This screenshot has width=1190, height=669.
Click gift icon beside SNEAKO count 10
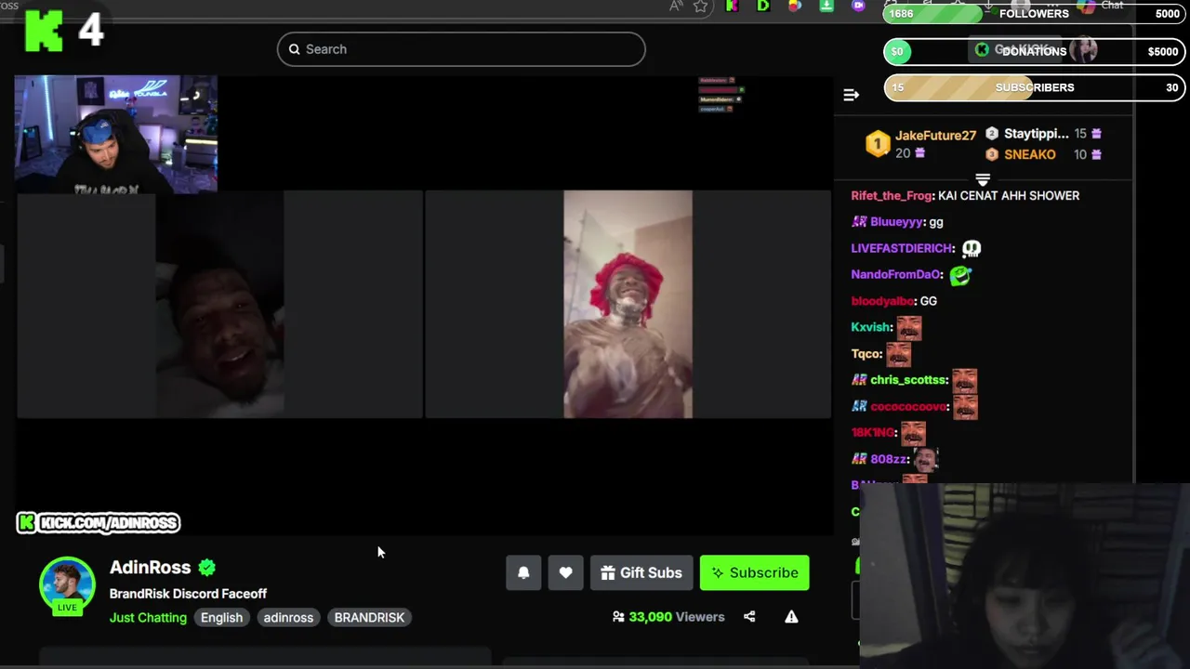tap(1096, 154)
